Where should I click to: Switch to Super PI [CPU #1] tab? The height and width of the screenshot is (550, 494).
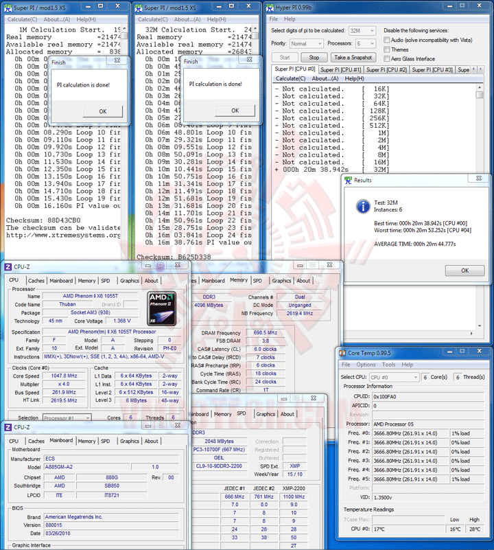pyautogui.click(x=340, y=69)
